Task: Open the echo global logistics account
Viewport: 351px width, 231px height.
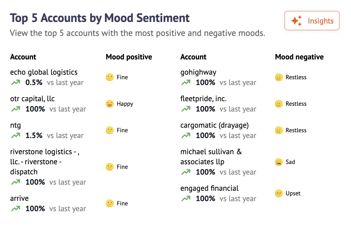Action: [44, 72]
